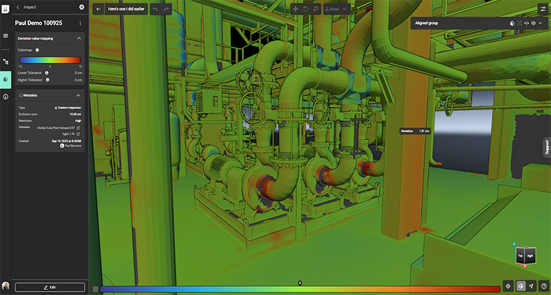
Task: Go back from the Inspect panel
Action: [18, 7]
